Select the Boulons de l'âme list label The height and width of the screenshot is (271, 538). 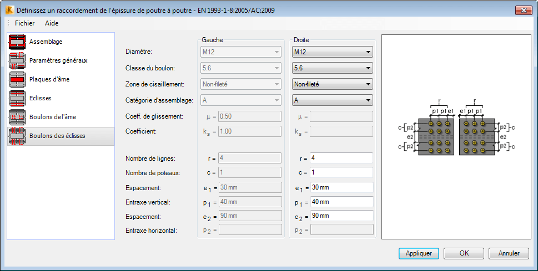[x=53, y=117]
